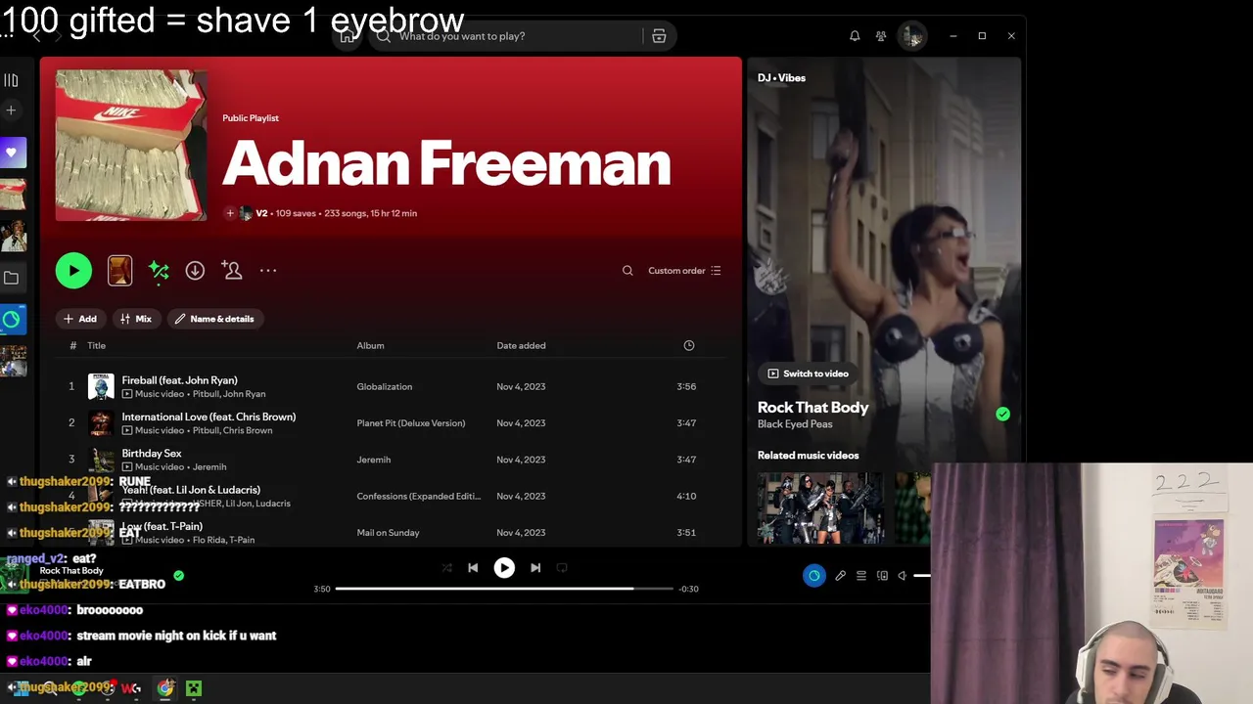The height and width of the screenshot is (704, 1253).
Task: Open the Custom order sort dropdown
Action: (684, 271)
